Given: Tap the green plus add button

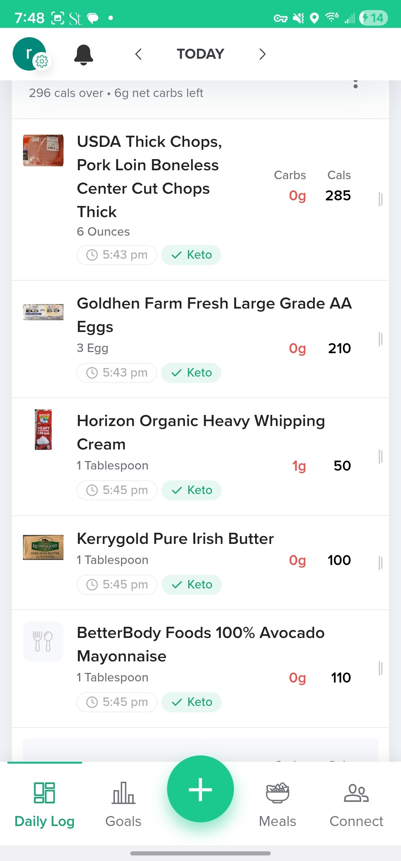Looking at the screenshot, I should point(200,789).
